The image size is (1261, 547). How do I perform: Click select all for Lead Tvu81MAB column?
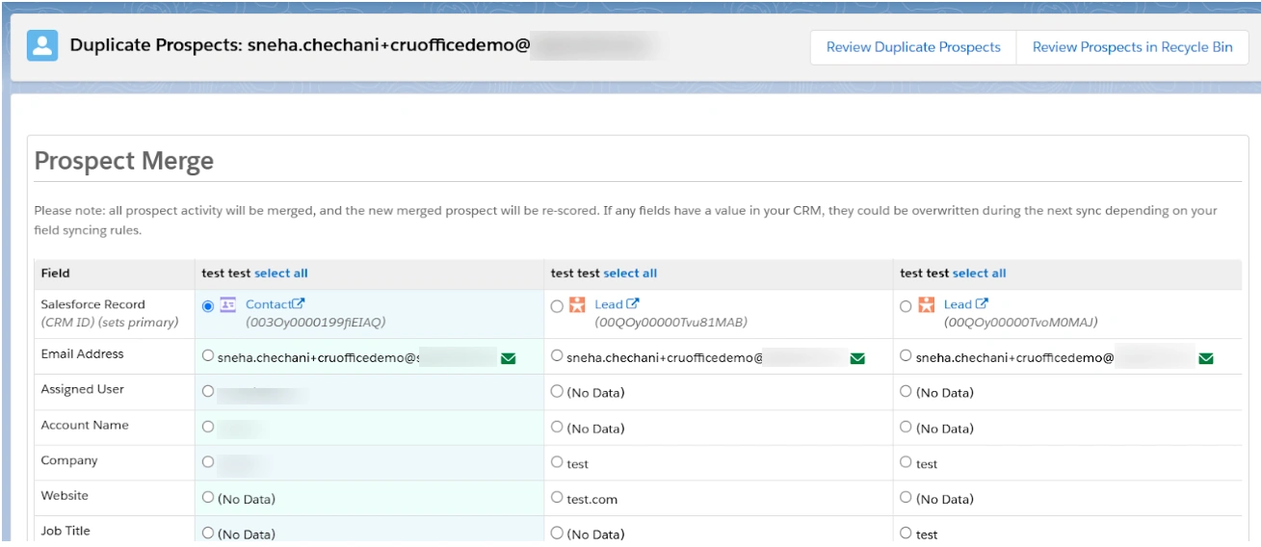tap(630, 273)
